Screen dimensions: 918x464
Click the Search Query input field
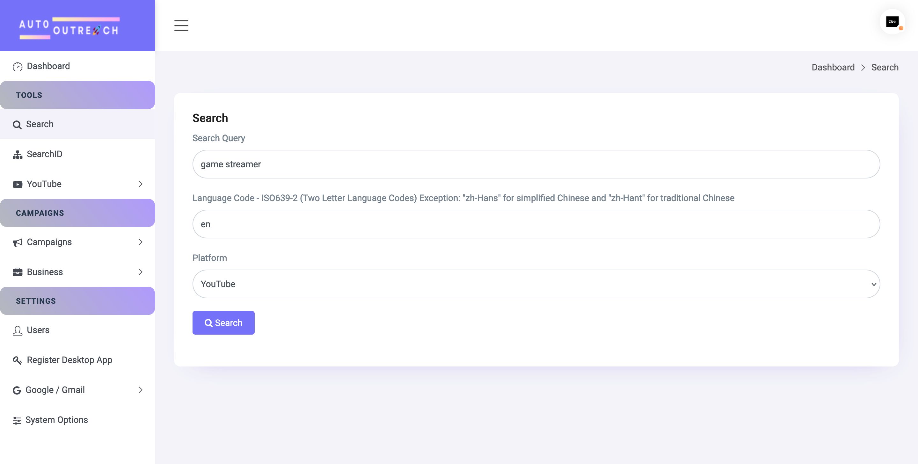[536, 164]
